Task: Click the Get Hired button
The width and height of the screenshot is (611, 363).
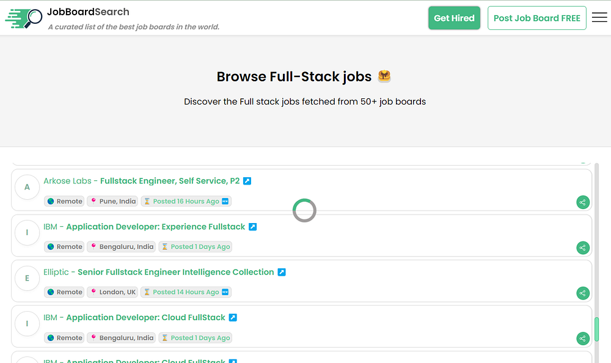Action: [454, 18]
